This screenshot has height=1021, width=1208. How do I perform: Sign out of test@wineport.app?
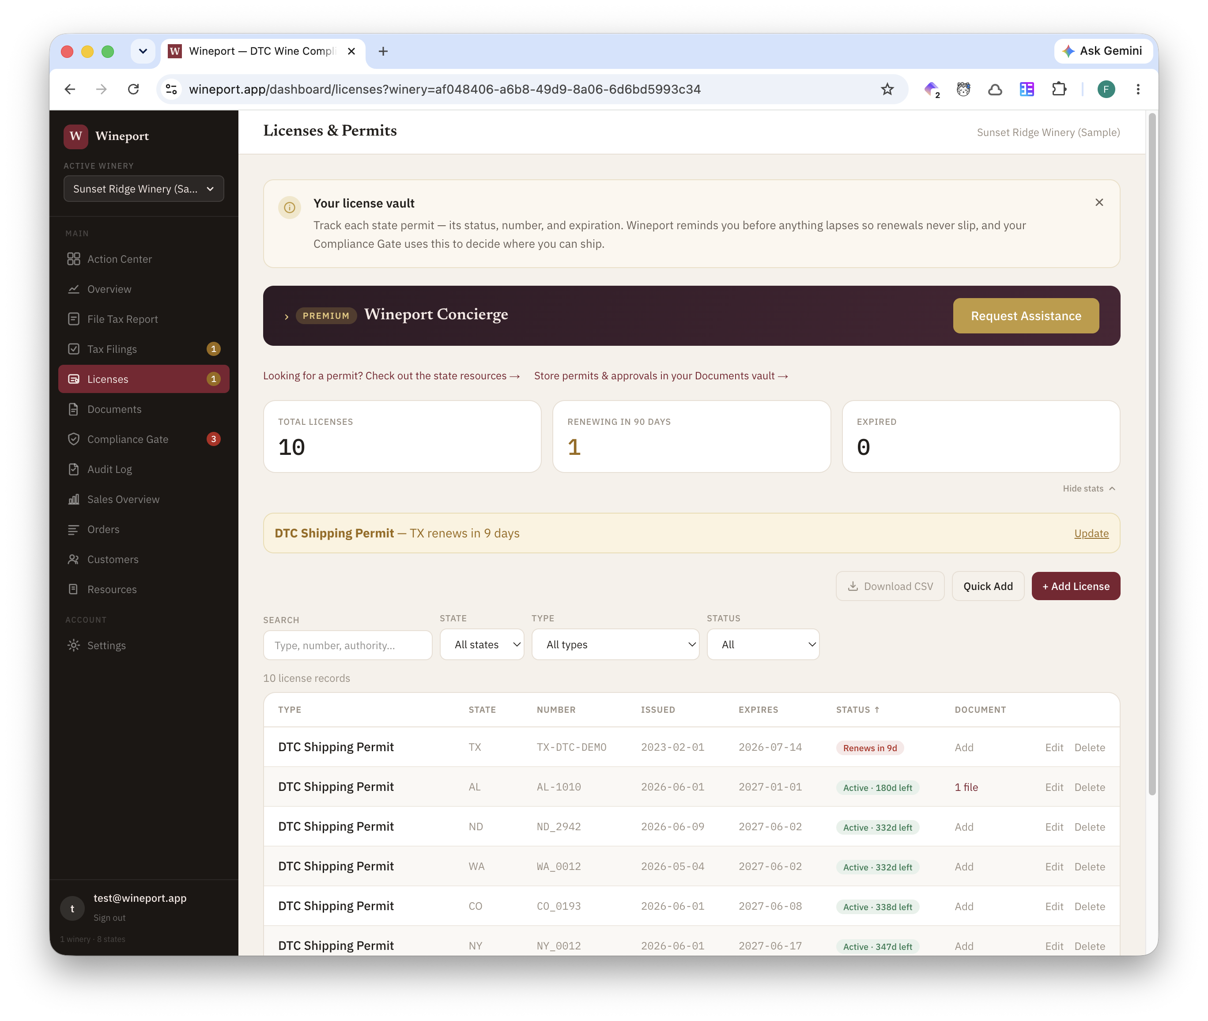click(x=109, y=917)
